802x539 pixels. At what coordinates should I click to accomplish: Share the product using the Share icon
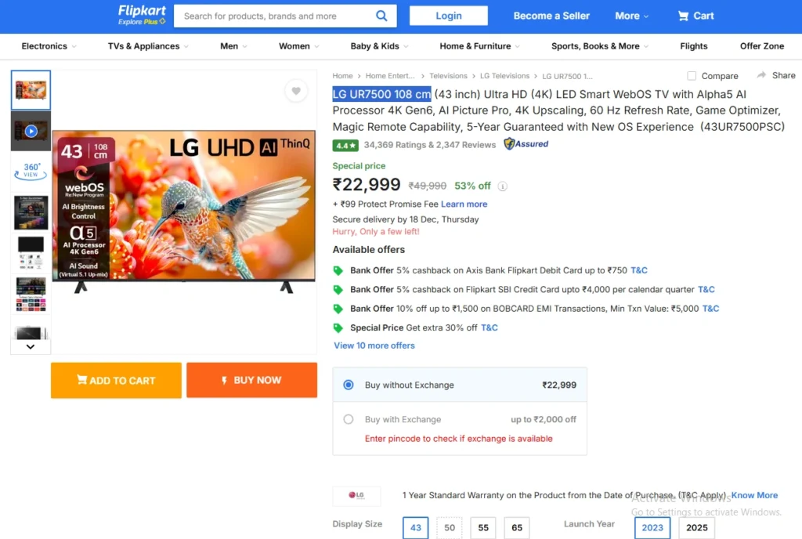(x=776, y=75)
